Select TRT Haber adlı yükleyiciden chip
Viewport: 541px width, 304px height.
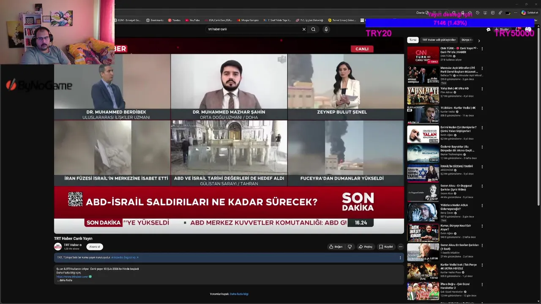pyautogui.click(x=439, y=40)
